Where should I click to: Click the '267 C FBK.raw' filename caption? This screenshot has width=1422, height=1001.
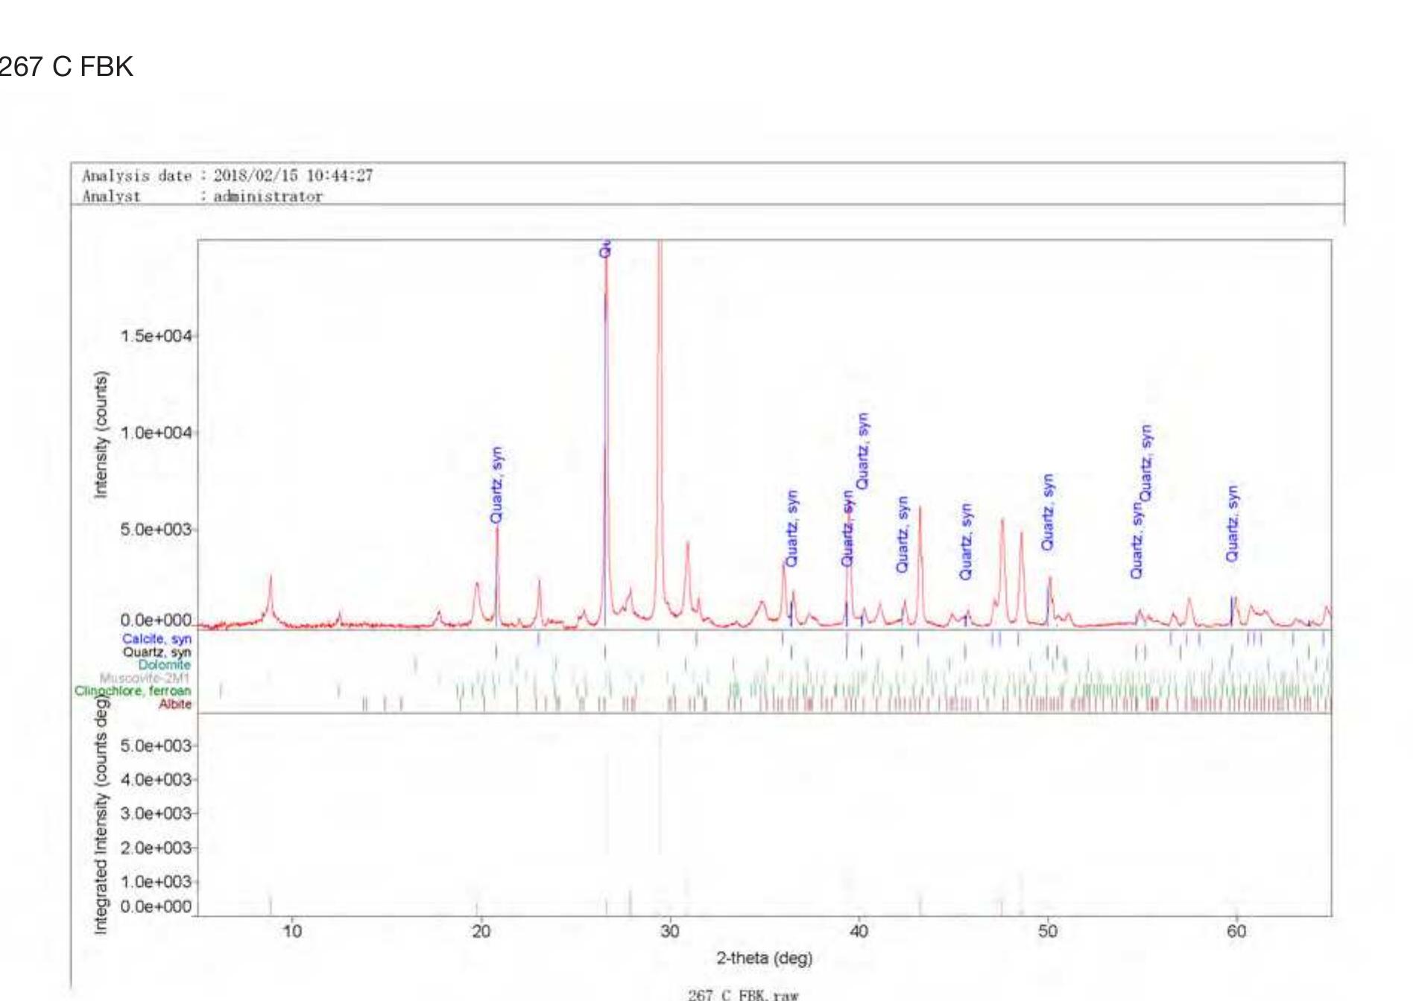point(743,994)
